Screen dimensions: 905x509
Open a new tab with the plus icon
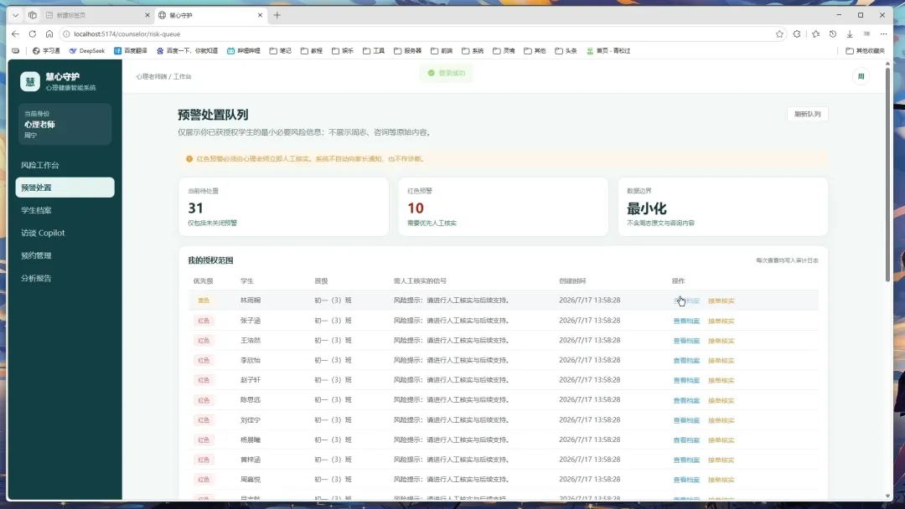click(277, 15)
